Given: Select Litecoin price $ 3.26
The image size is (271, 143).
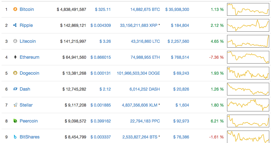Looking at the screenshot, I should click(105, 41).
